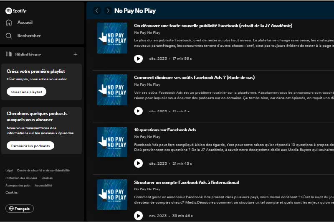Click duration text 17 min 56 s

pyautogui.click(x=182, y=59)
